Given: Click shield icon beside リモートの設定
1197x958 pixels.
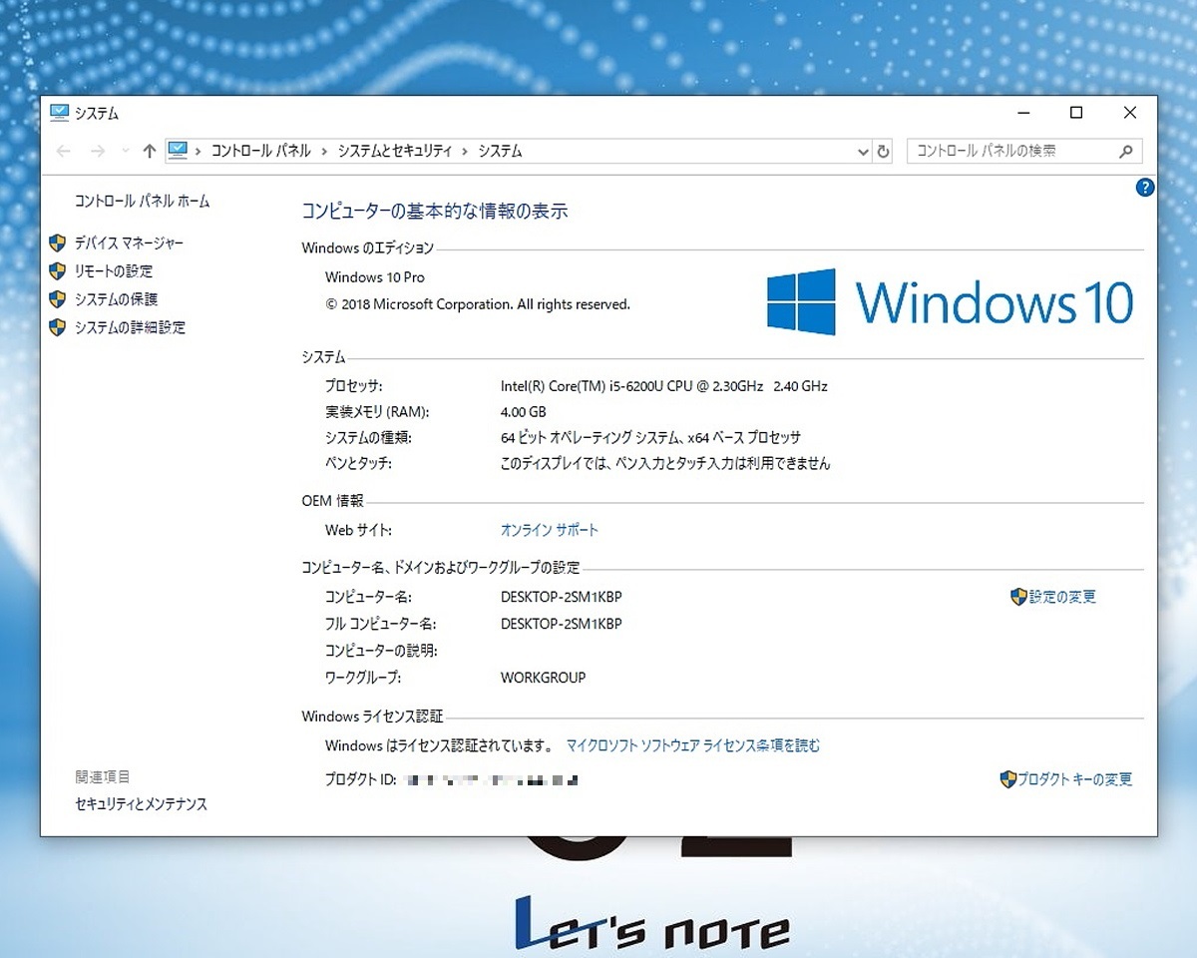Looking at the screenshot, I should (58, 270).
